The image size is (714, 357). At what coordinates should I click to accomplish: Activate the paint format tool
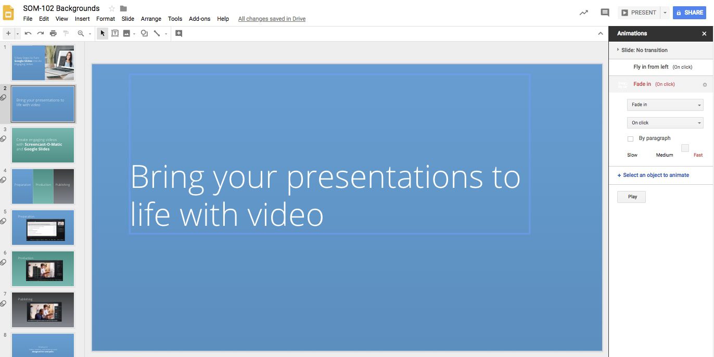(66, 33)
